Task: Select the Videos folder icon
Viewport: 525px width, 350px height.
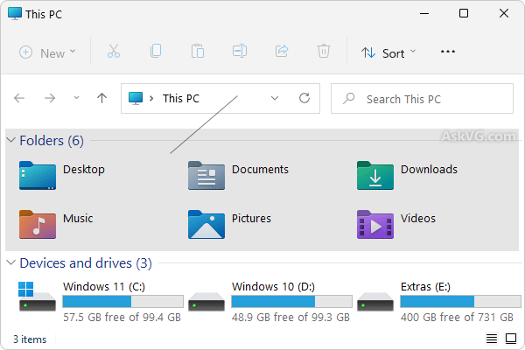Action: click(x=375, y=224)
